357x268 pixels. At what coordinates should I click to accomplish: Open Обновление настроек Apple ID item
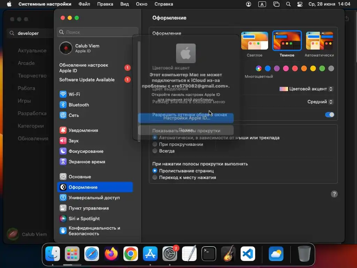point(95,68)
